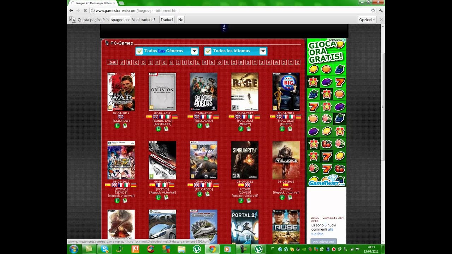The width and height of the screenshot is (452, 254).
Task: Click the uTorrent download icon under Rage
Action: [241, 129]
